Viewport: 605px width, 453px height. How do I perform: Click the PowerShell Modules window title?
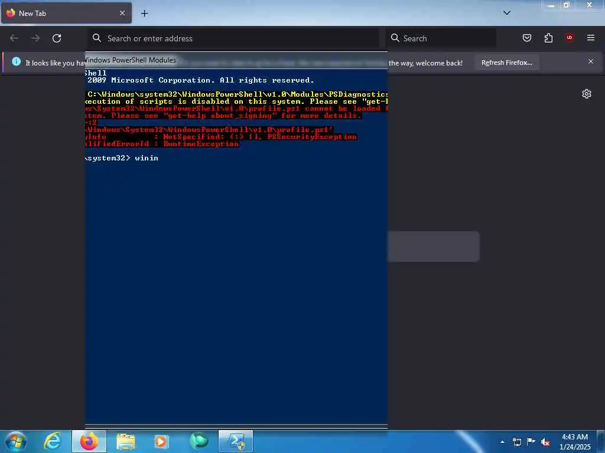click(131, 60)
